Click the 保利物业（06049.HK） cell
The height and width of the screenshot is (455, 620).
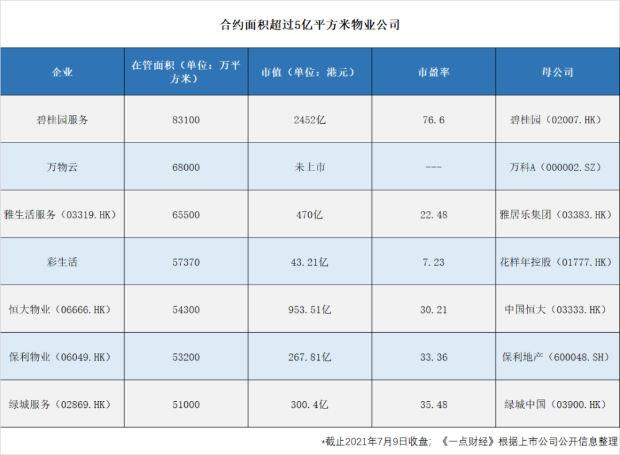(62, 357)
